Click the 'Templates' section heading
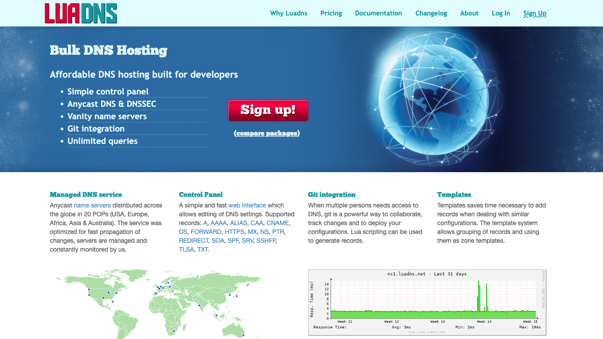The height and width of the screenshot is (339, 603). pyautogui.click(x=454, y=195)
